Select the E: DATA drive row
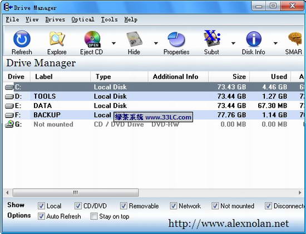306x234 pixels. click(155, 105)
